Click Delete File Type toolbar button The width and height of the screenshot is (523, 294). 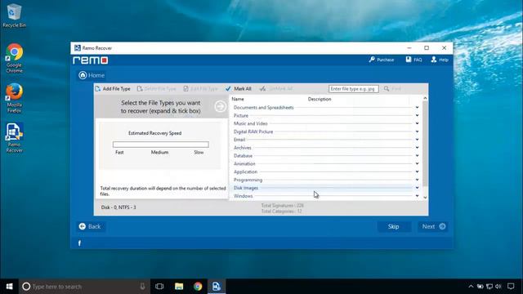[x=156, y=89]
